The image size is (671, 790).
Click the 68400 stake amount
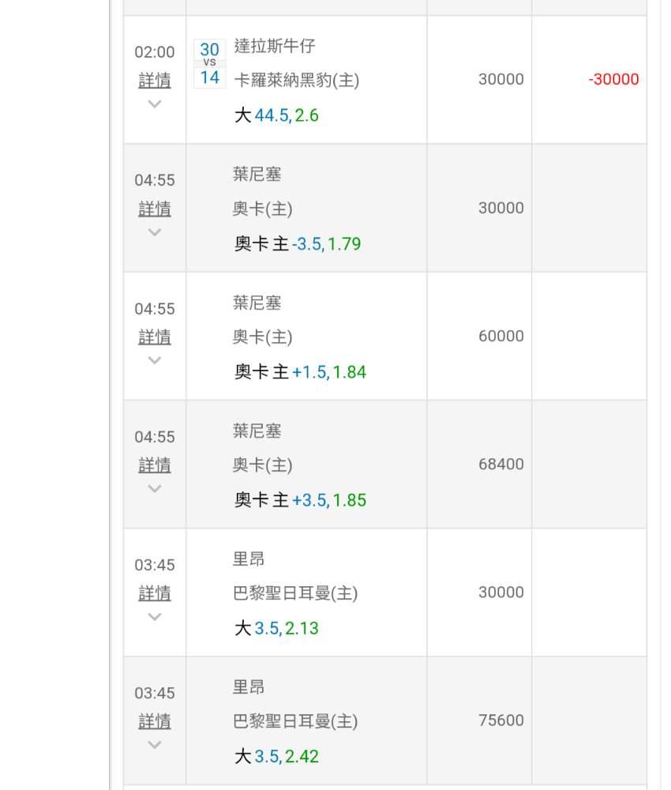coord(500,464)
